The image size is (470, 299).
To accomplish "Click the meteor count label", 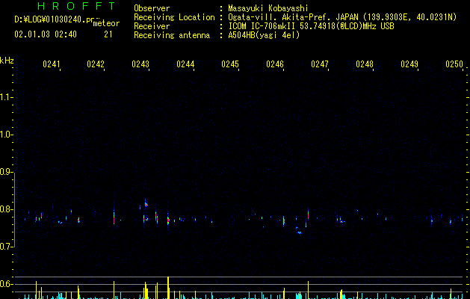I will coord(106,23).
